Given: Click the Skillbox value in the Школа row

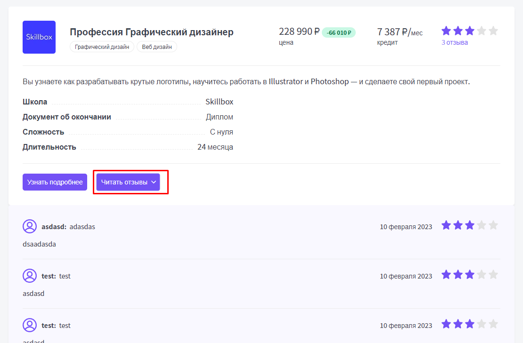Looking at the screenshot, I should 219,102.
